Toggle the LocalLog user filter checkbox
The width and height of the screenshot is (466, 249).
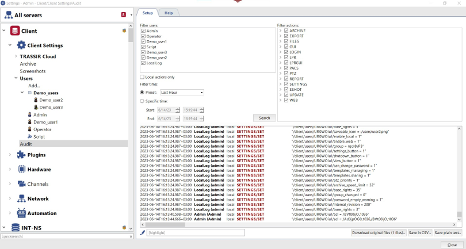click(x=143, y=63)
